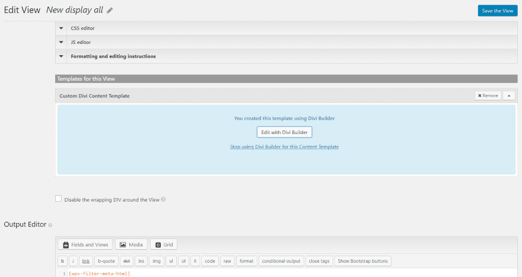Insert conditional output tag

coord(281,261)
